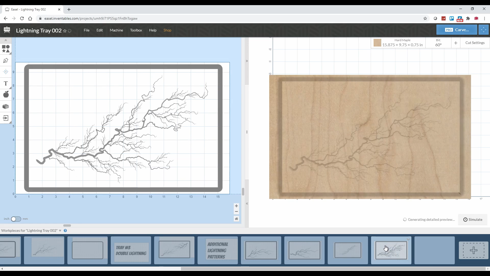Toggle units between inch and mm
Image resolution: width=490 pixels, height=276 pixels.
click(x=16, y=219)
